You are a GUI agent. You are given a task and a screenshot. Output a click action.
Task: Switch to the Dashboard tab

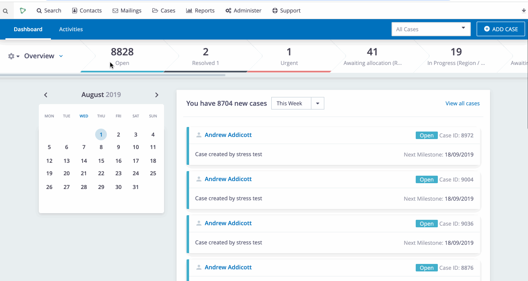tap(28, 29)
